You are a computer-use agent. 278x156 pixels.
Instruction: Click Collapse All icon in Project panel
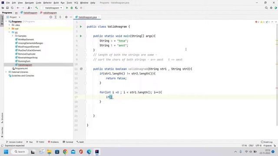tap(60, 17)
